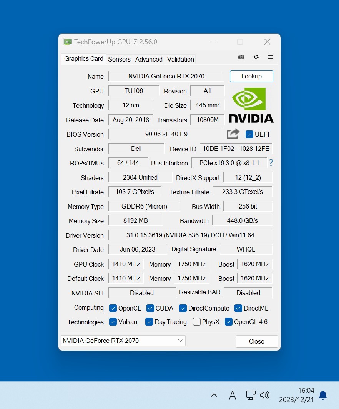Toggle the OpenCL checkbox

click(113, 308)
